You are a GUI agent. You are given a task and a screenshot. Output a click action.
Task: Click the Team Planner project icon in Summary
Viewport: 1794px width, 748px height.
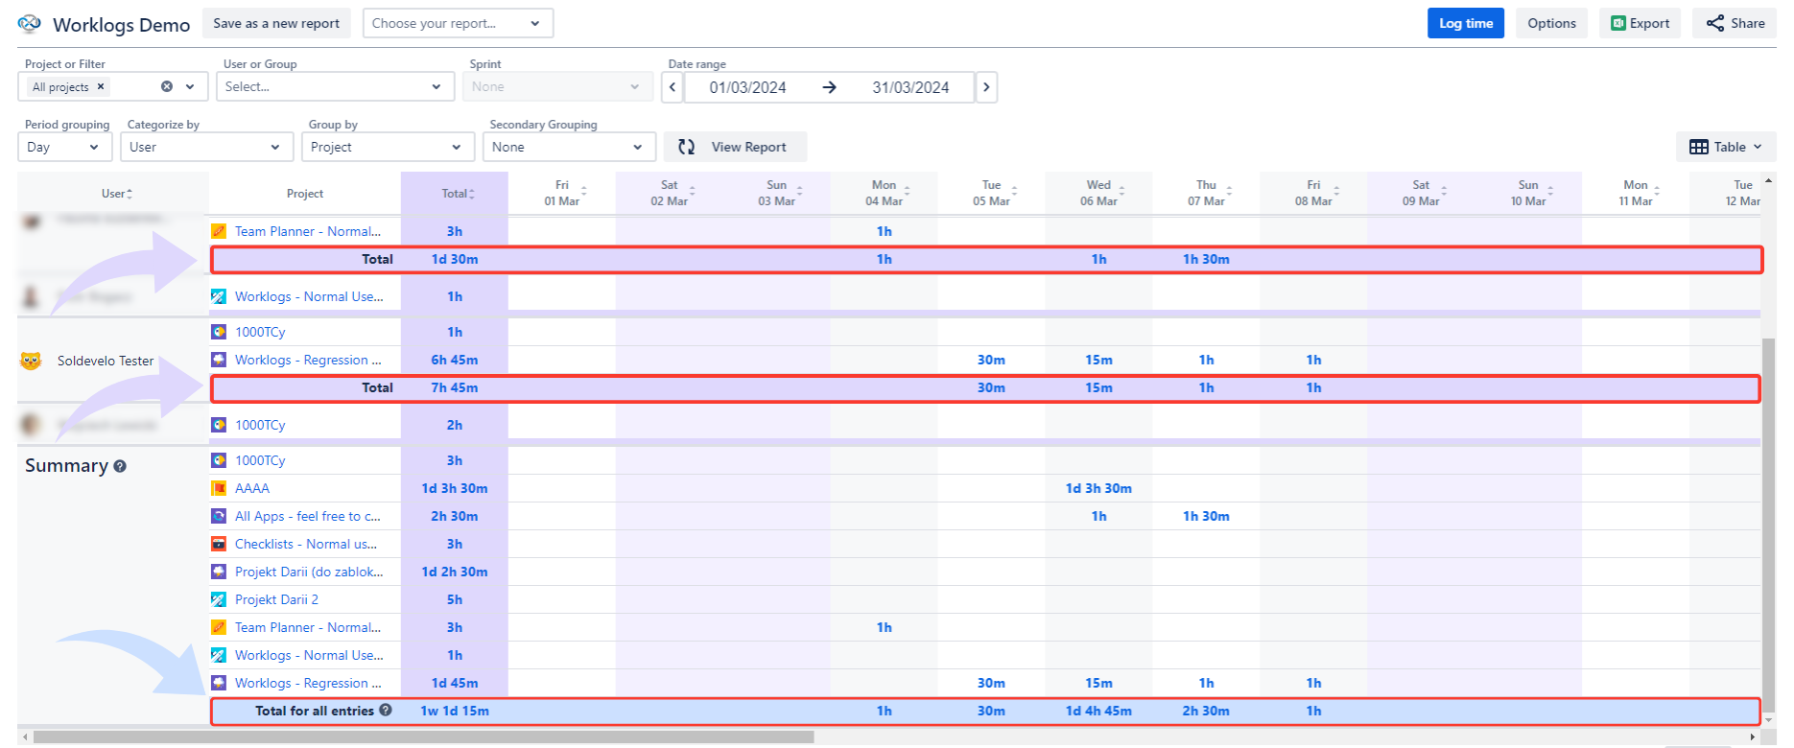click(x=219, y=627)
